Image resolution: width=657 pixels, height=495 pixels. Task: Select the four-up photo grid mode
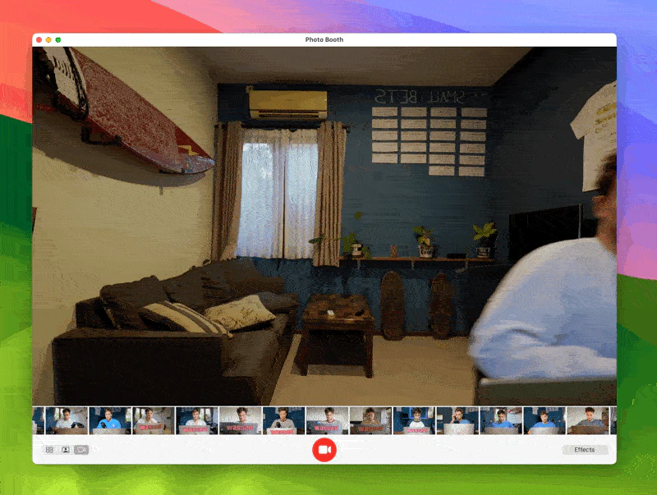[49, 450]
